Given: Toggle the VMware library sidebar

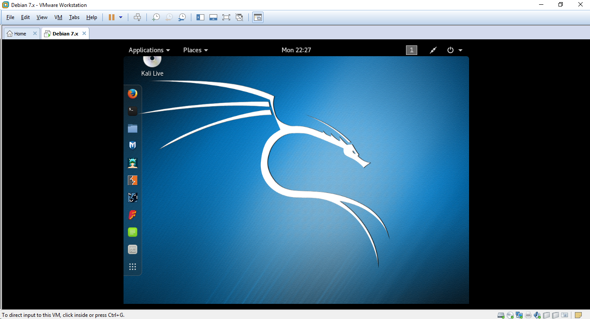Looking at the screenshot, I should coord(200,17).
